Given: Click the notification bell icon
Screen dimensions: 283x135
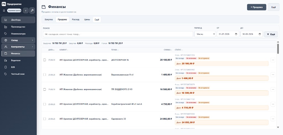Looking at the screenshot, I should pos(4,11).
